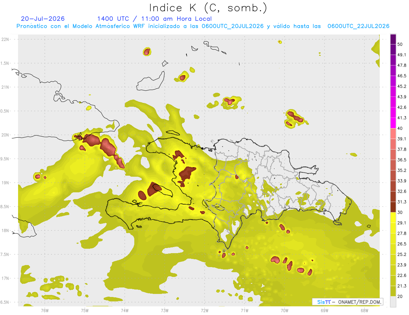The image size is (409, 315).
Task: Click the '36.5' colorbar value
Action: click(x=402, y=160)
